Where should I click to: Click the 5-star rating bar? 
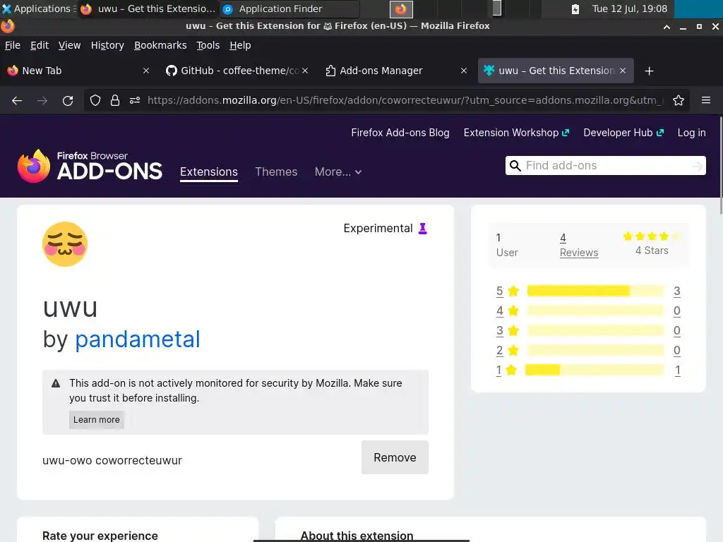pos(595,291)
